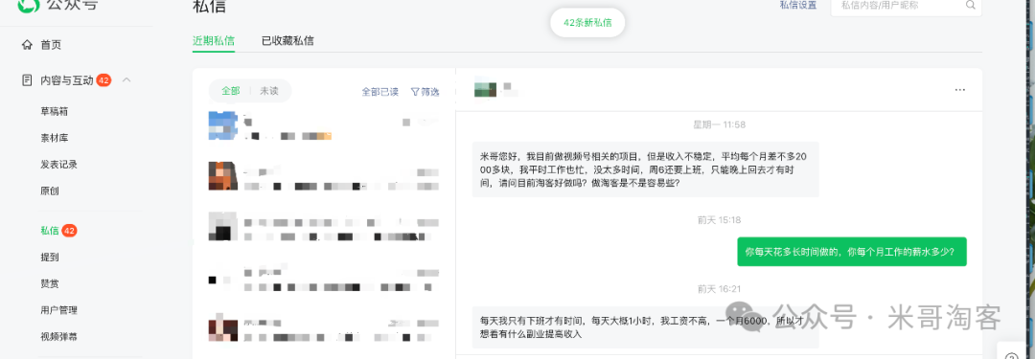
Task: Select the 未读 filter toggle
Action: [268, 91]
